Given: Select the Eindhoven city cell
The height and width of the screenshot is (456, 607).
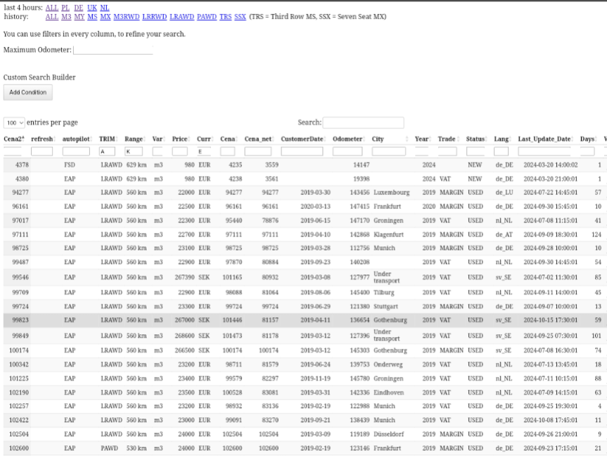Looking at the screenshot, I should tap(389, 393).
